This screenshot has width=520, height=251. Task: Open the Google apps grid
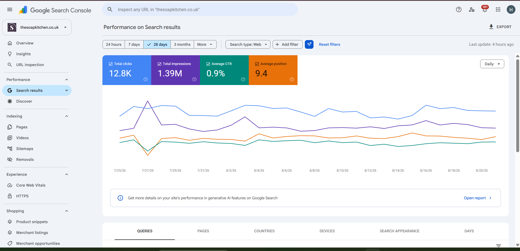pos(498,9)
